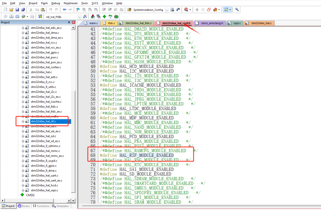Build the current target

pos(11,17)
